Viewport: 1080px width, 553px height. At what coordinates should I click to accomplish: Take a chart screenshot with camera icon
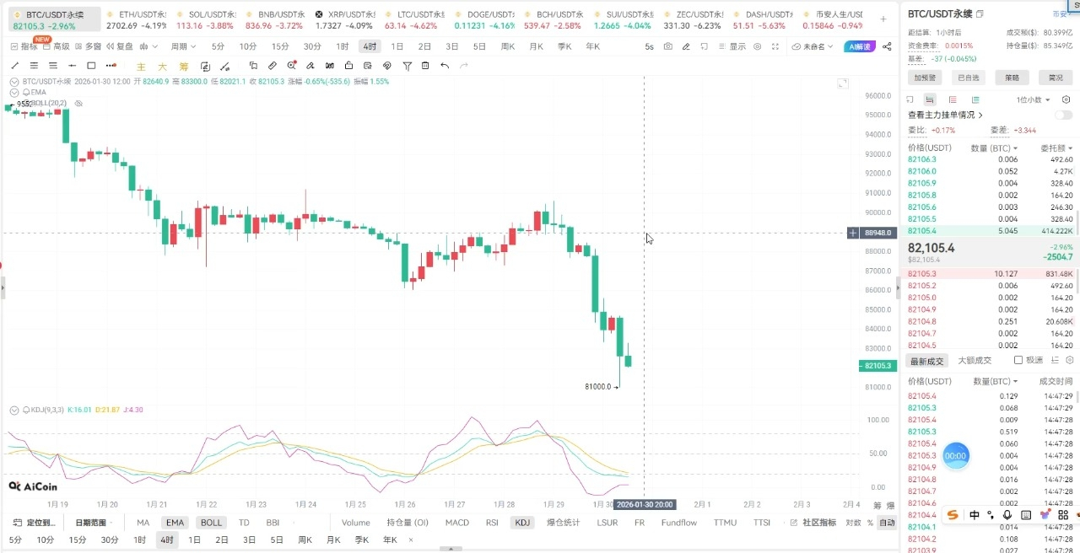[668, 46]
